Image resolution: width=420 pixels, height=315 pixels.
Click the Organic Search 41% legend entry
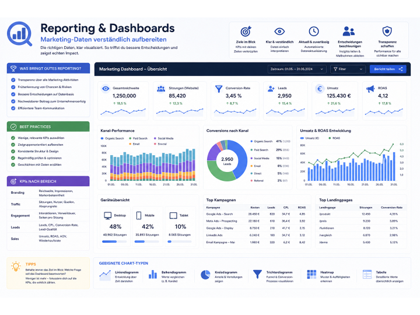point(270,141)
